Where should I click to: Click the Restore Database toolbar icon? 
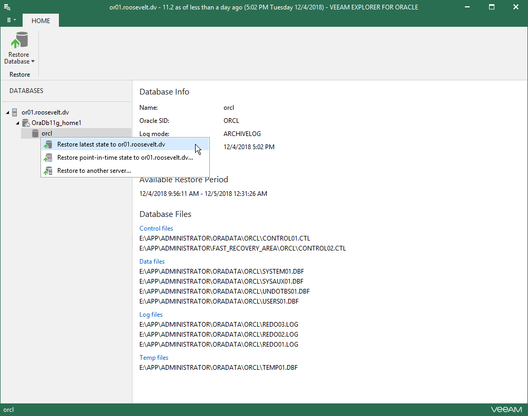[x=19, y=40]
